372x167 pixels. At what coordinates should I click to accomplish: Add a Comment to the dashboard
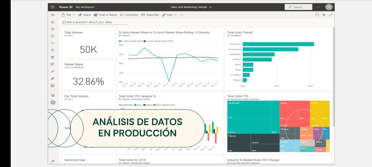pyautogui.click(x=129, y=15)
